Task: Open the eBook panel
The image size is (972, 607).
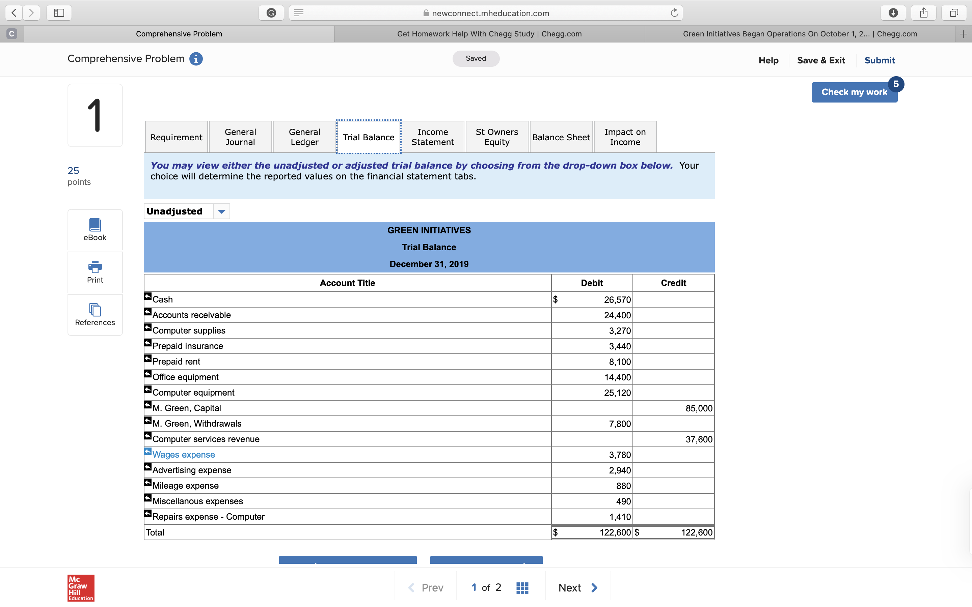Action: pyautogui.click(x=95, y=230)
